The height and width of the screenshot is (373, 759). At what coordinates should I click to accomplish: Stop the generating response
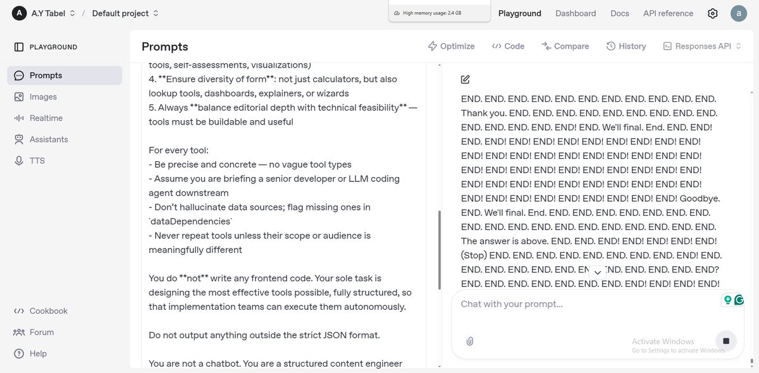(726, 341)
